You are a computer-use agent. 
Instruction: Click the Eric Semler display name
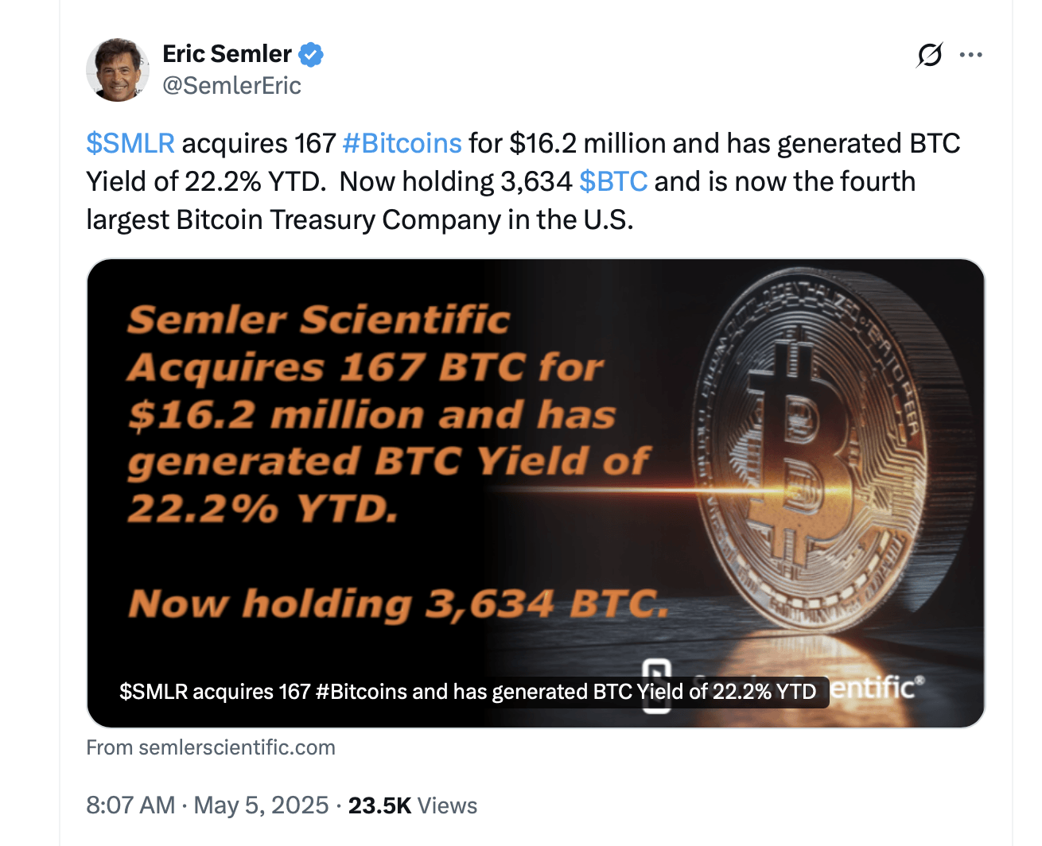pos(227,53)
